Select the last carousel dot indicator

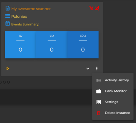(x=8, y=82)
